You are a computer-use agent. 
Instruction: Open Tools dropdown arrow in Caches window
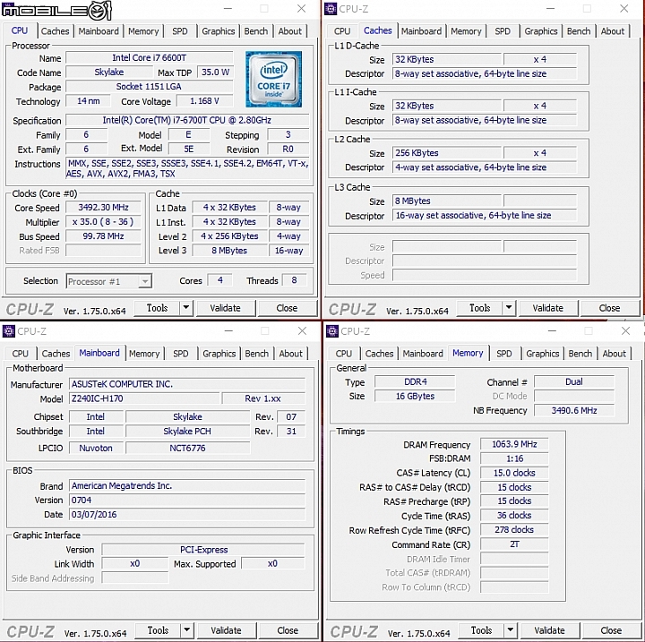point(509,308)
